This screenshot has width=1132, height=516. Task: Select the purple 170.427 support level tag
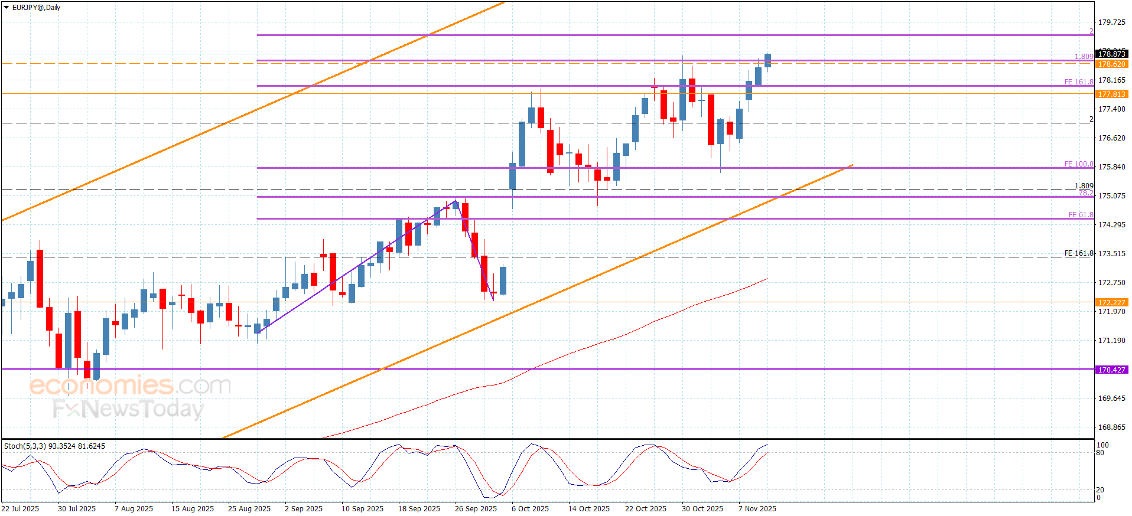[1111, 370]
